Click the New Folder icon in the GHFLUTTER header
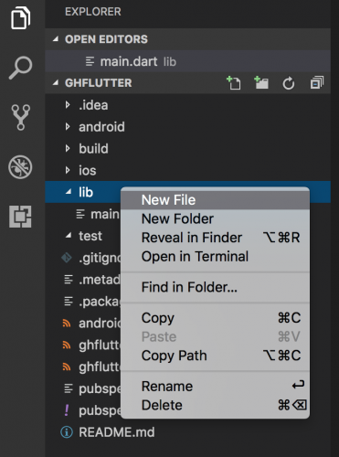 261,83
